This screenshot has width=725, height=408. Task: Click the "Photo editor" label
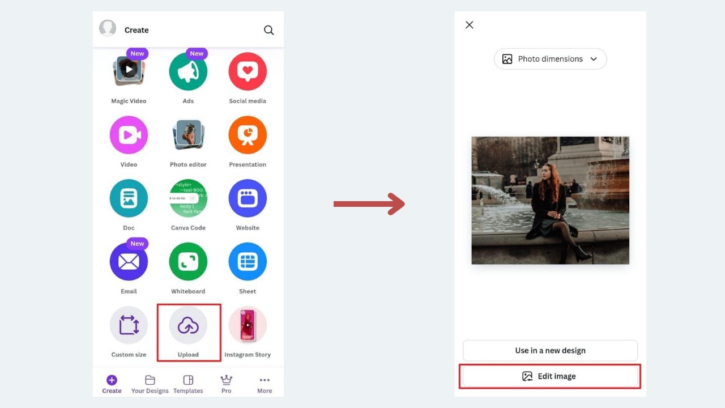pyautogui.click(x=188, y=164)
